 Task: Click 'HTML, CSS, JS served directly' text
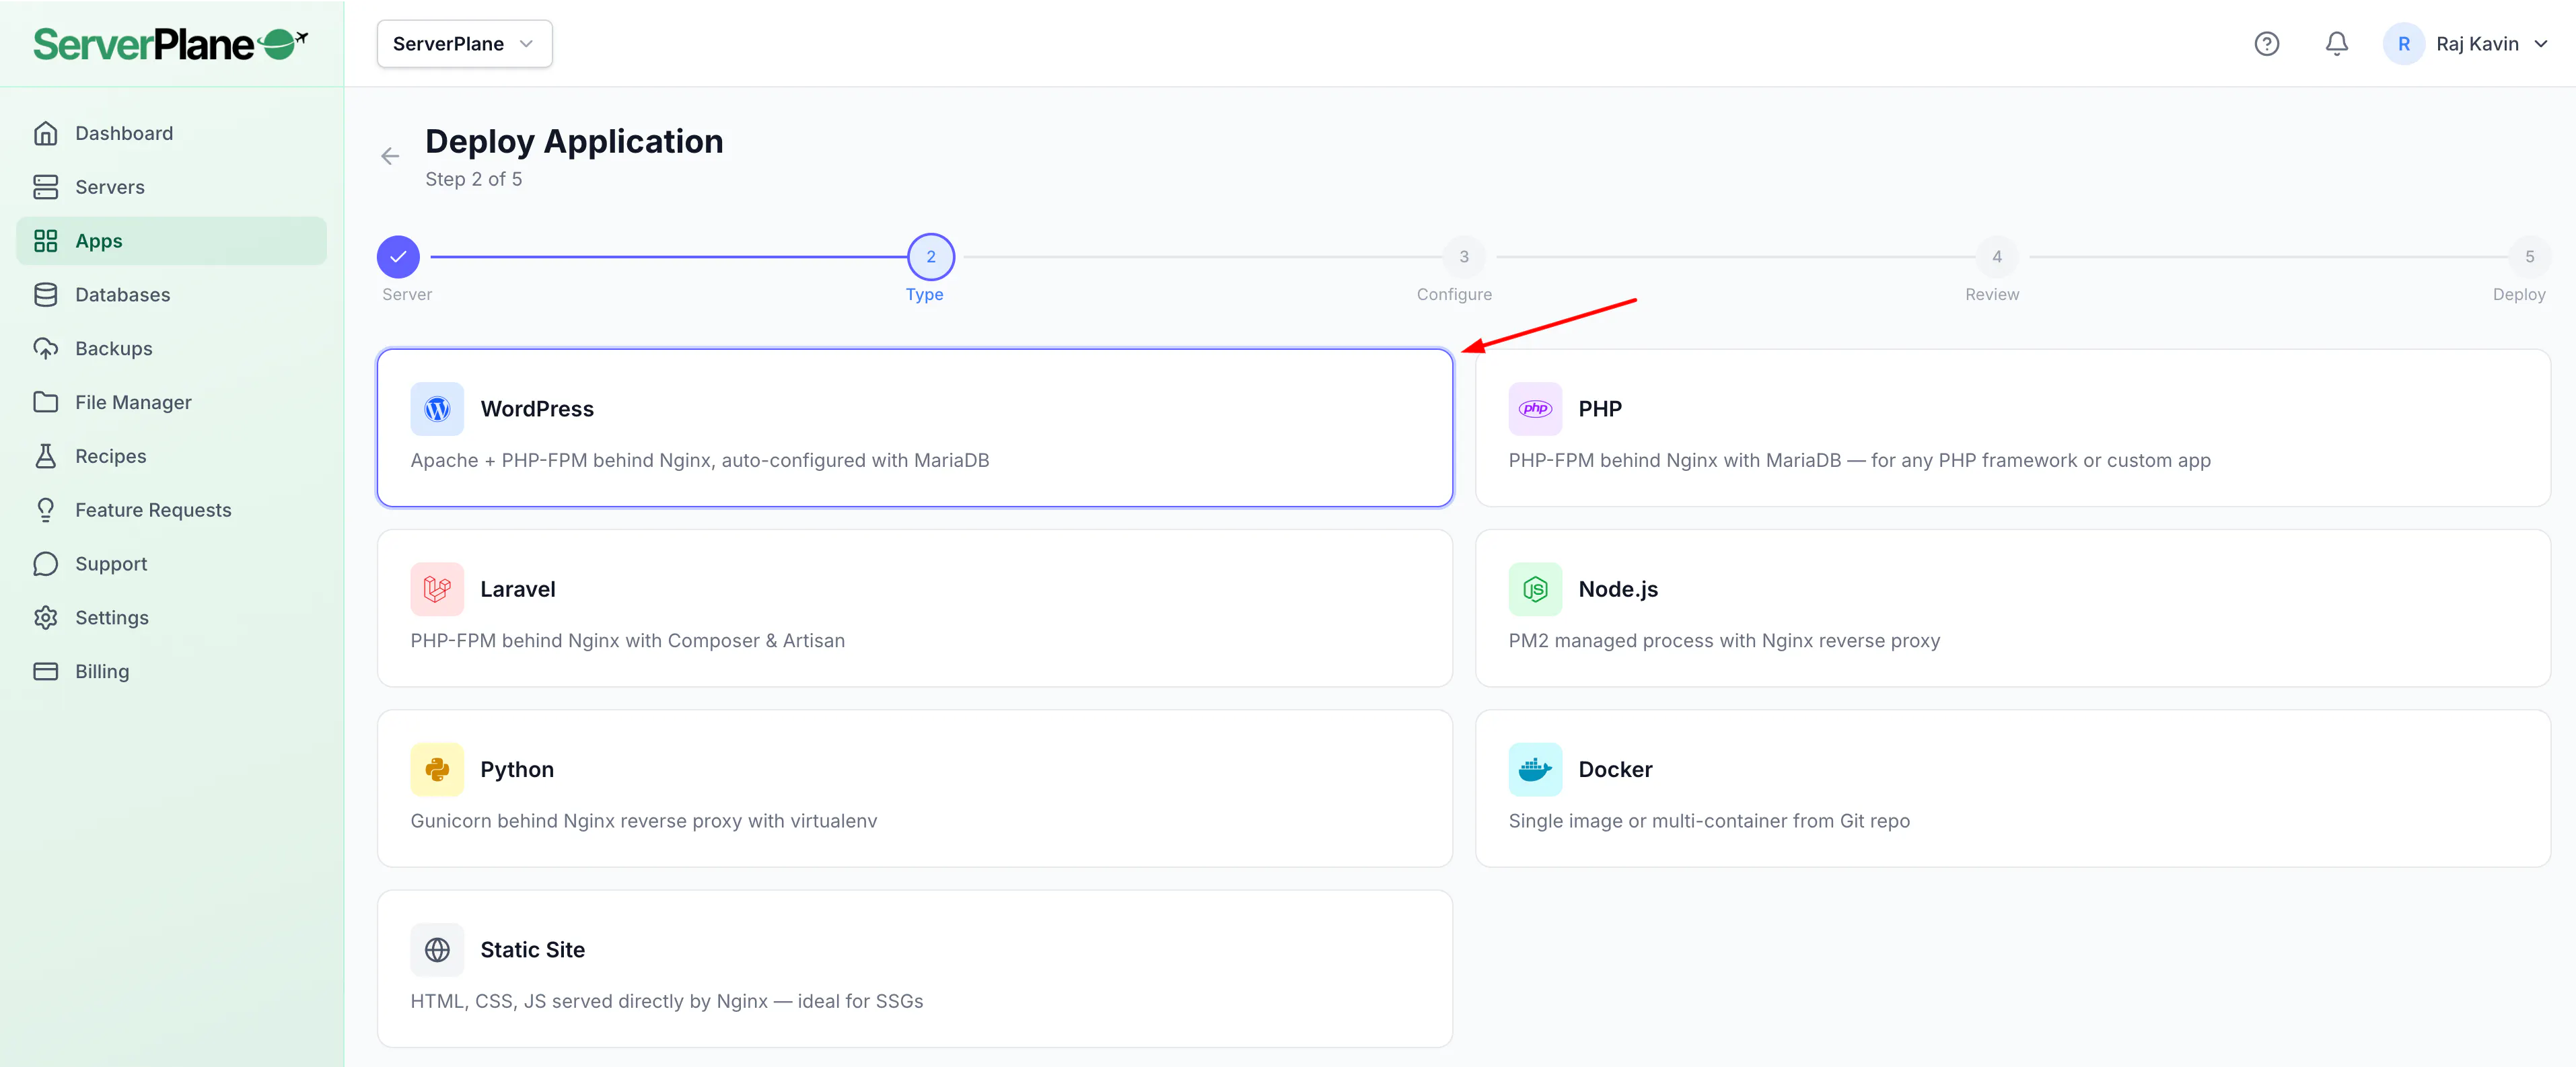tap(667, 1001)
